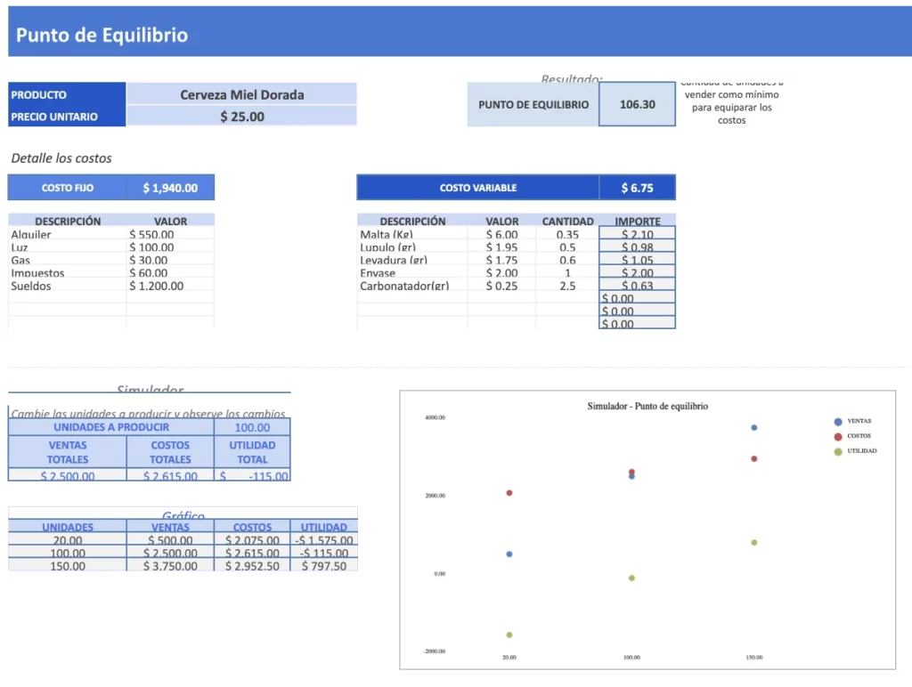Select the product name cell Cerveza Miel Dorada

pyautogui.click(x=241, y=94)
